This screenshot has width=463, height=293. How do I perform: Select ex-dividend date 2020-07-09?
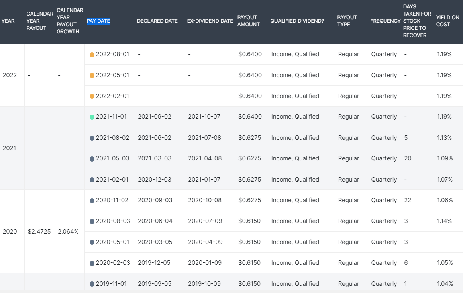coord(205,221)
